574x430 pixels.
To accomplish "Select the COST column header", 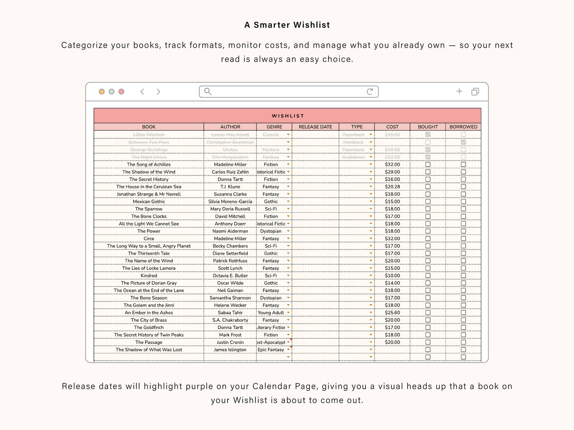I will pos(392,127).
